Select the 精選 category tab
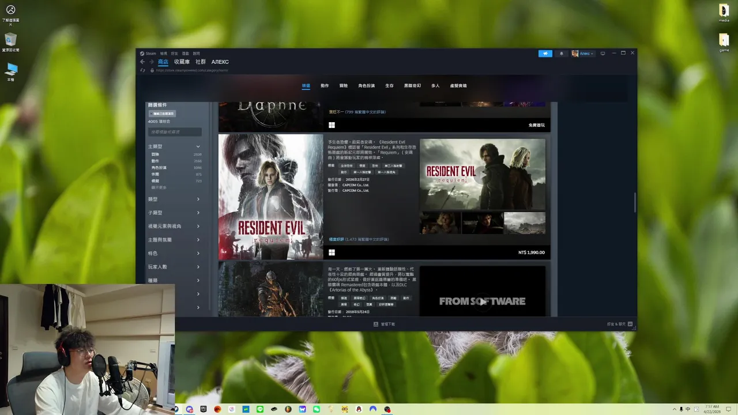 [306, 85]
